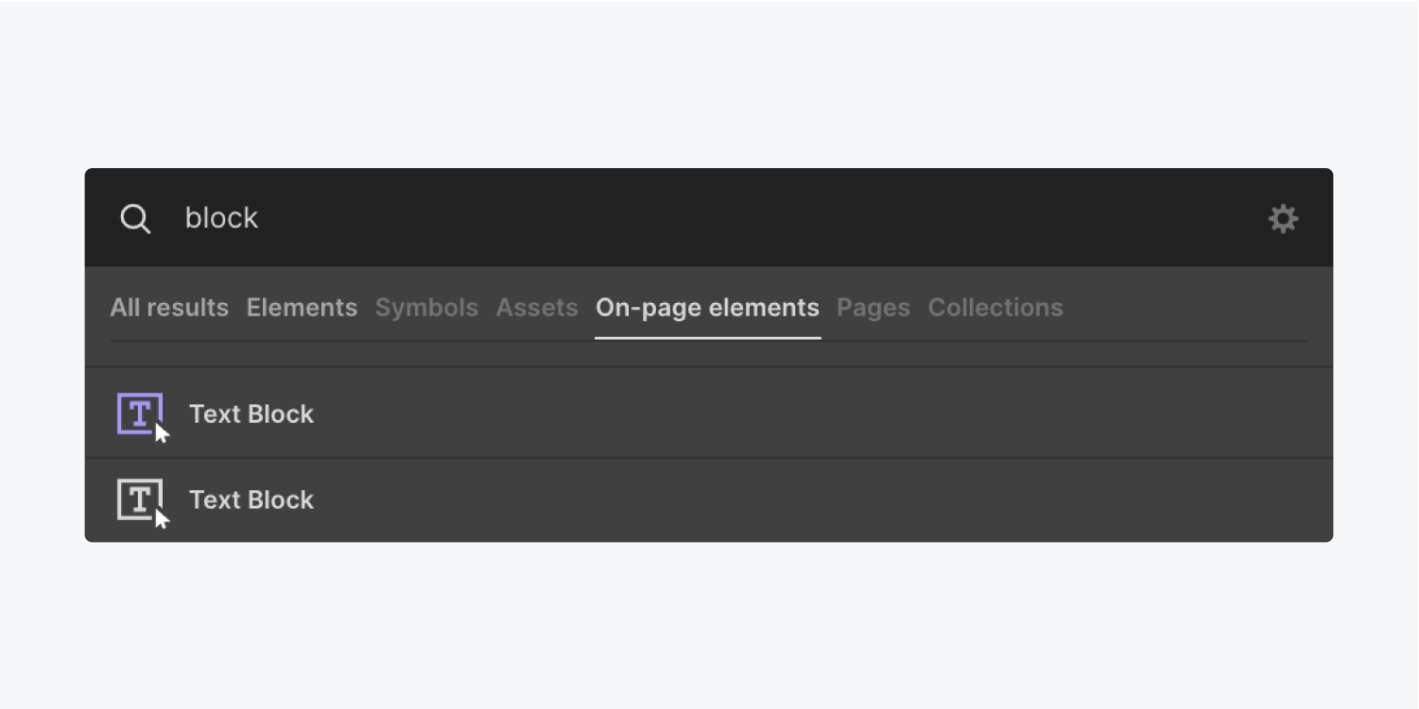Screen dimensions: 1419x709
Task: Go to the Pages tab
Action: (x=874, y=308)
